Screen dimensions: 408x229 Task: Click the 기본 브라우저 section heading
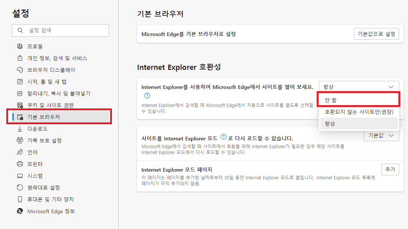[x=160, y=14]
